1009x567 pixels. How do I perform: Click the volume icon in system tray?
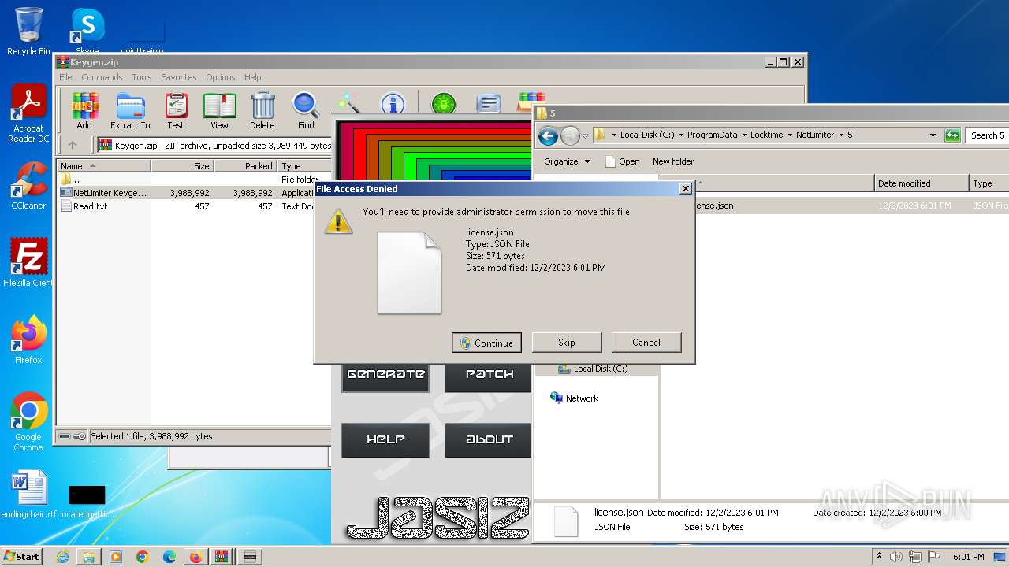click(x=896, y=557)
